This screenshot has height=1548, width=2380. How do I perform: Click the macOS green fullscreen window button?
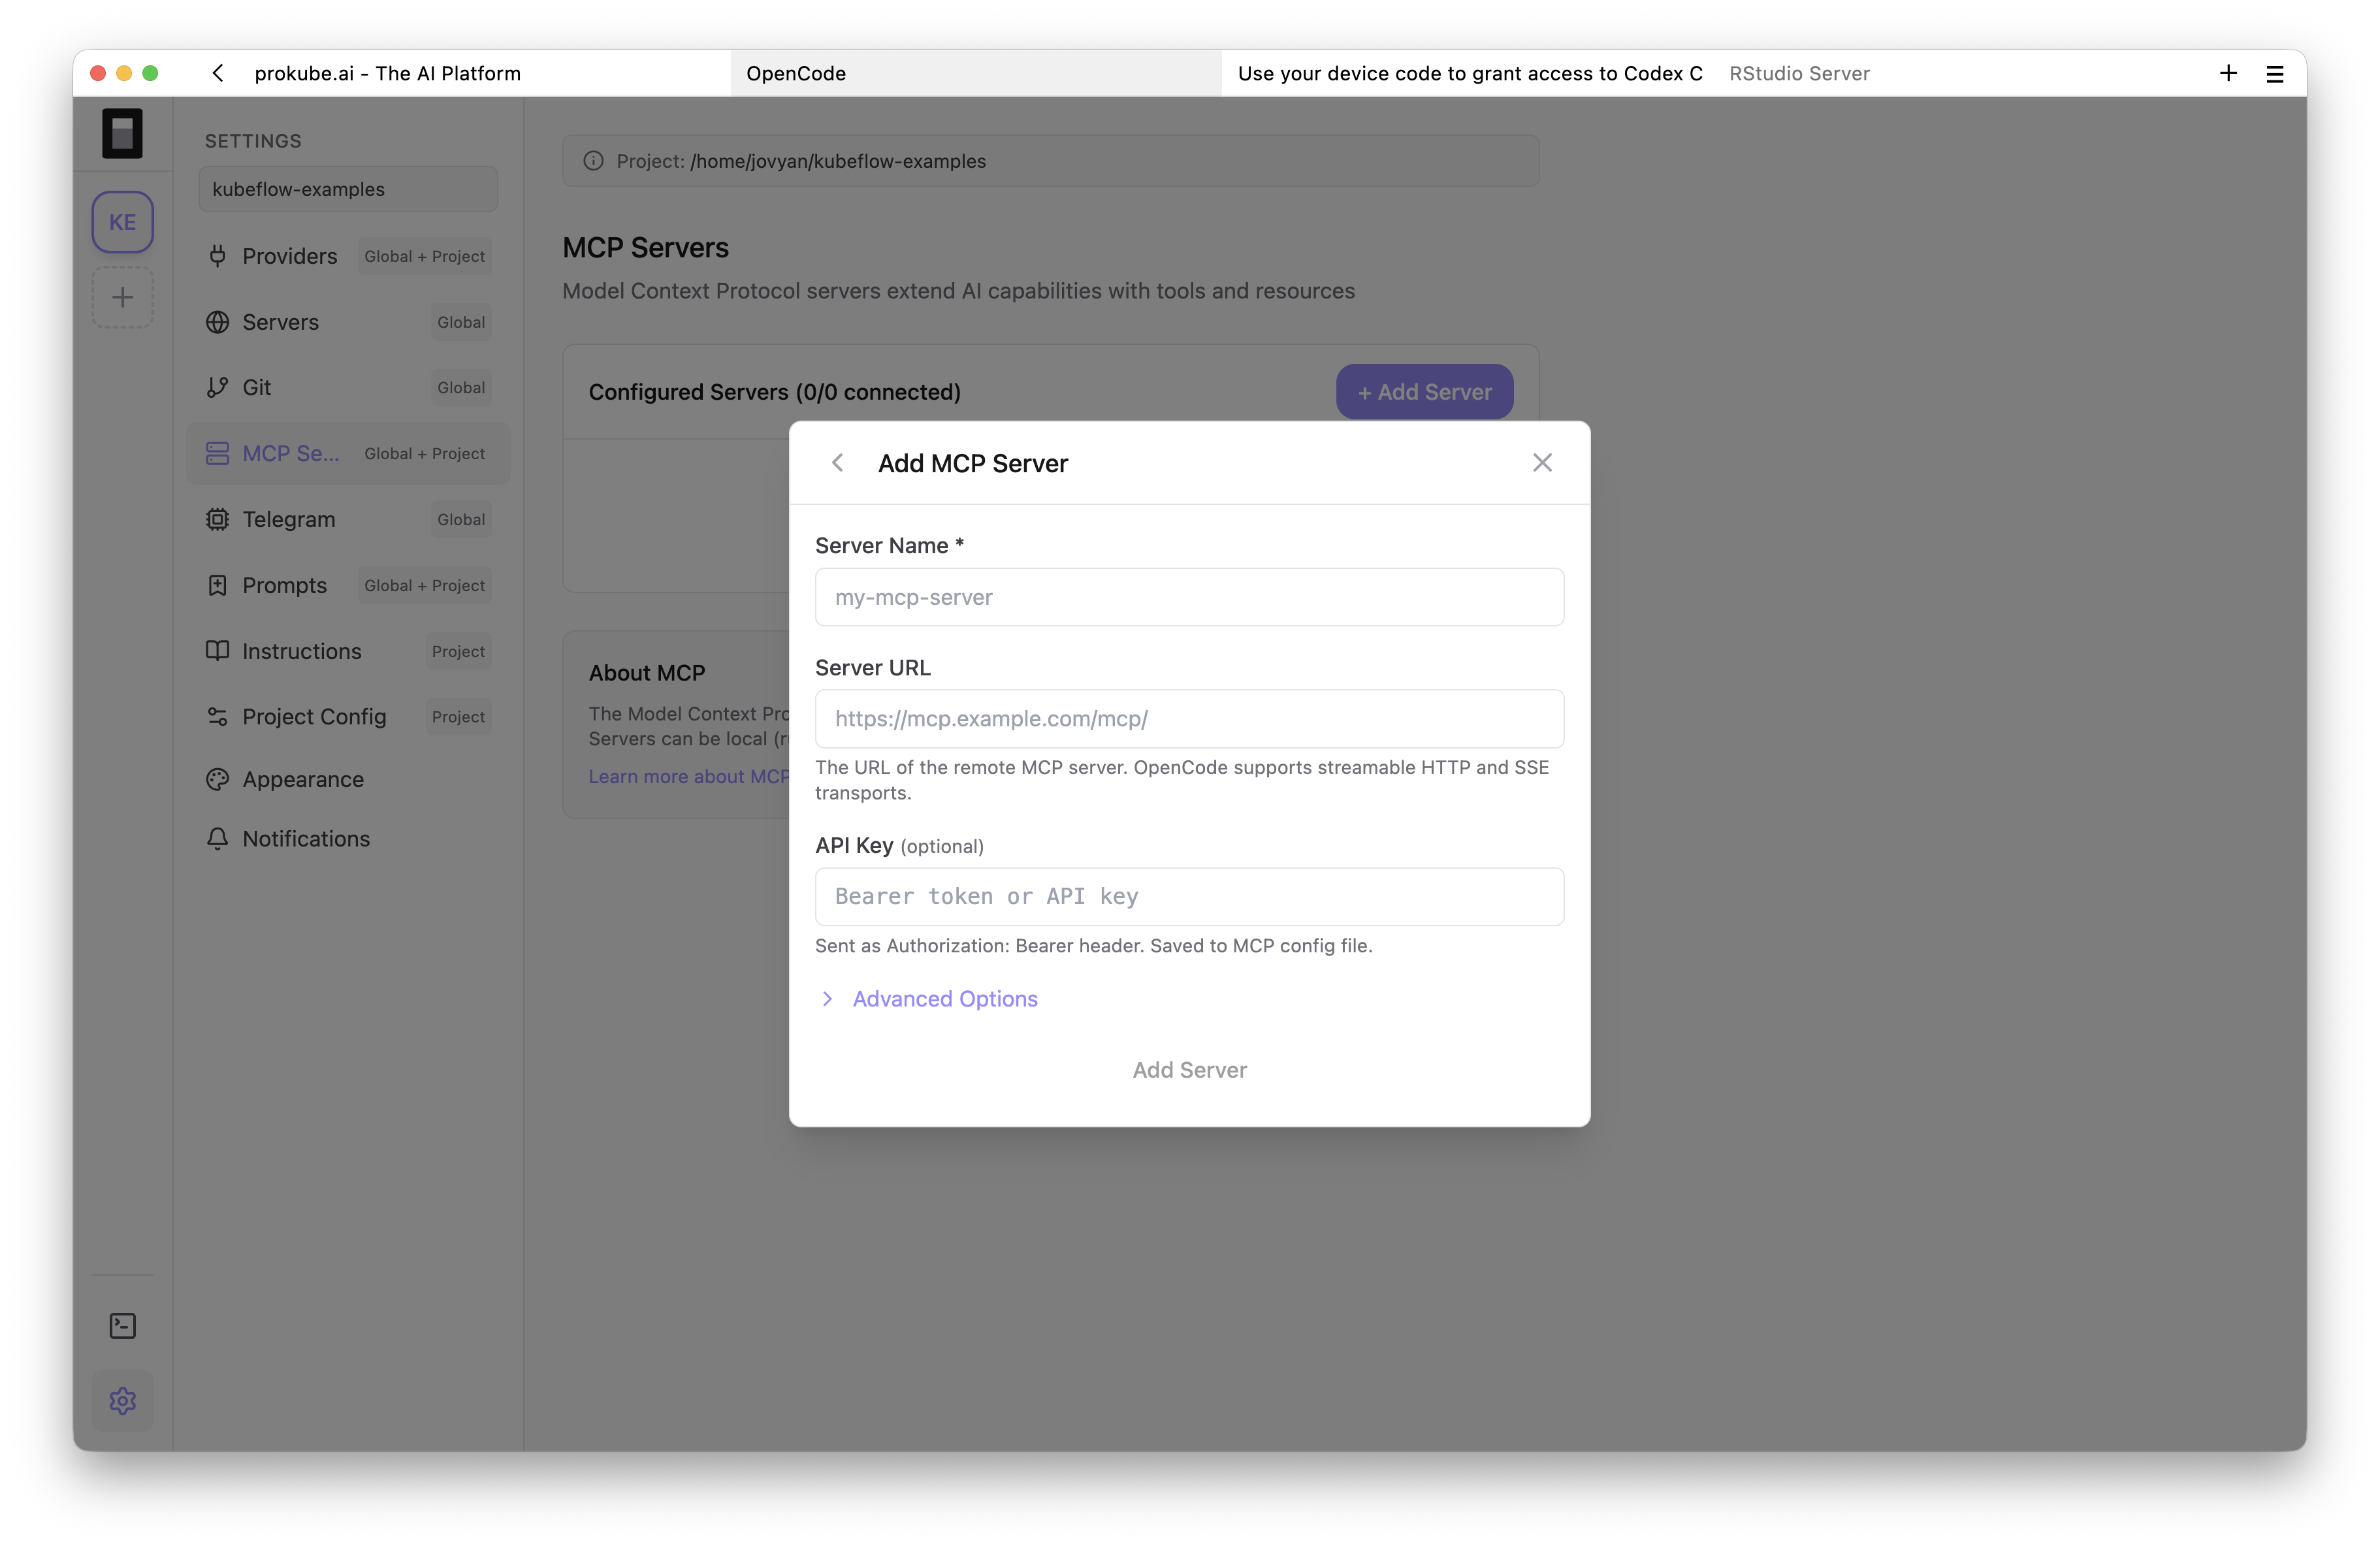[150, 73]
